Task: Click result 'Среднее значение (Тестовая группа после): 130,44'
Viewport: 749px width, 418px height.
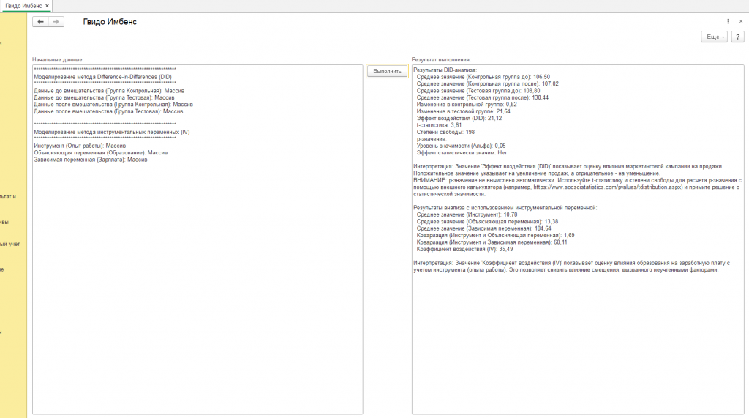Action: 483,97
